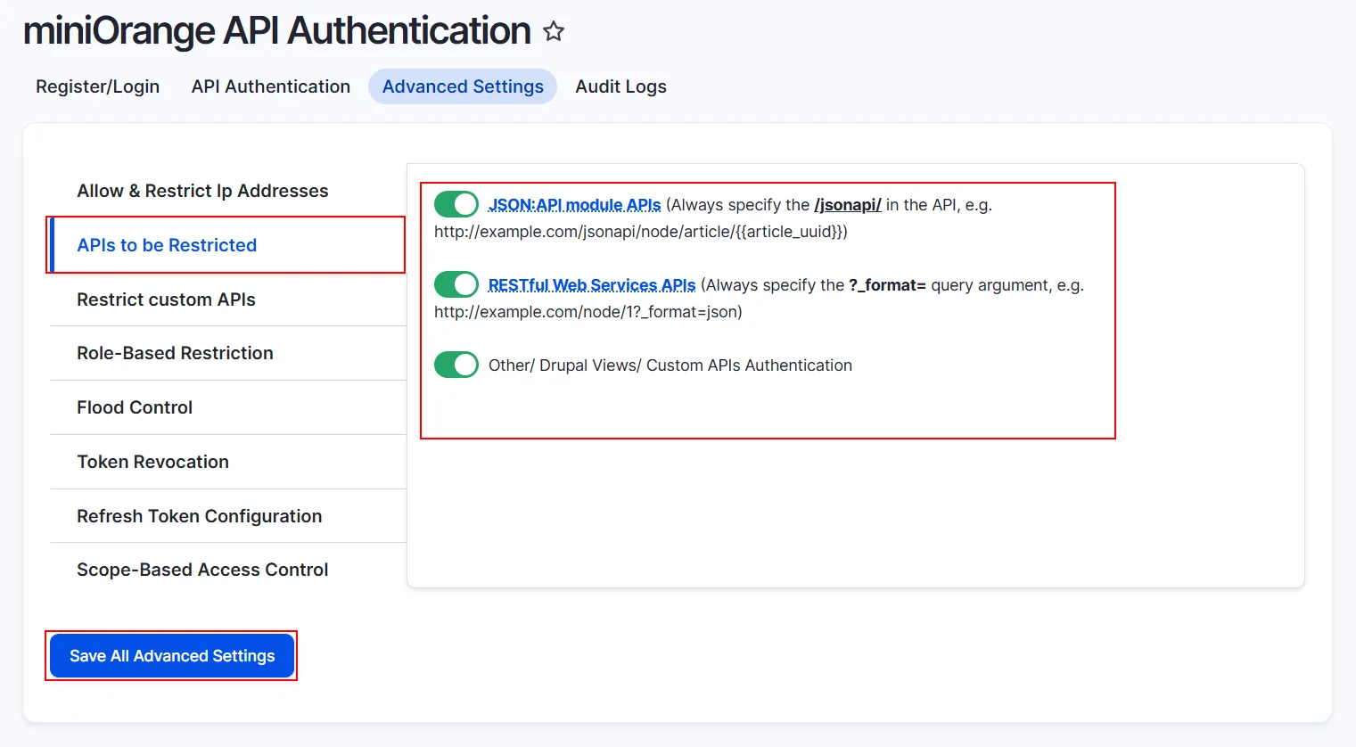Select APIs to be Restricted
The width and height of the screenshot is (1356, 747).
pos(167,244)
